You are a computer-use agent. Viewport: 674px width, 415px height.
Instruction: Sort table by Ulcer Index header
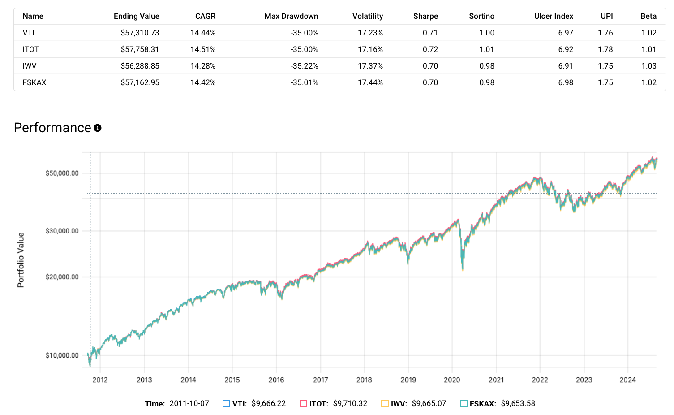[554, 16]
